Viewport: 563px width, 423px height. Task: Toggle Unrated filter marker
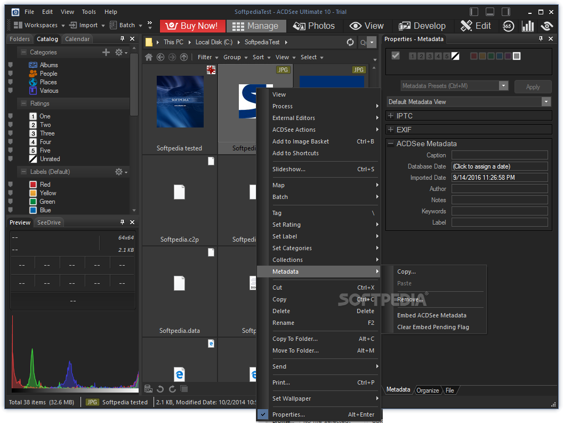click(11, 159)
